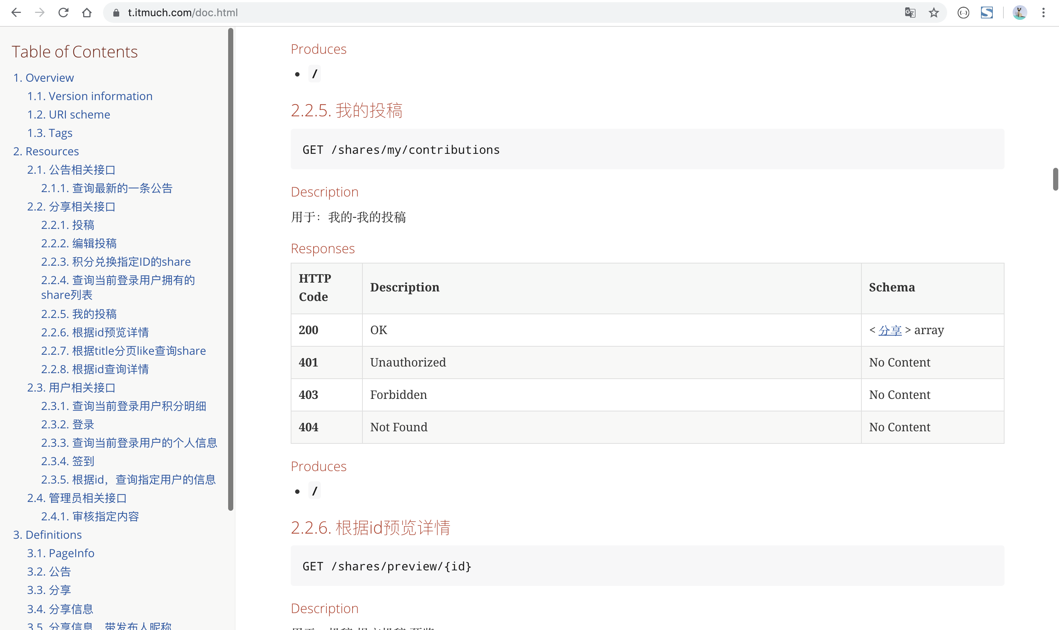This screenshot has height=630, width=1059.
Task: Click the 用于：我的-我的投稿 description text
Action: 348,217
